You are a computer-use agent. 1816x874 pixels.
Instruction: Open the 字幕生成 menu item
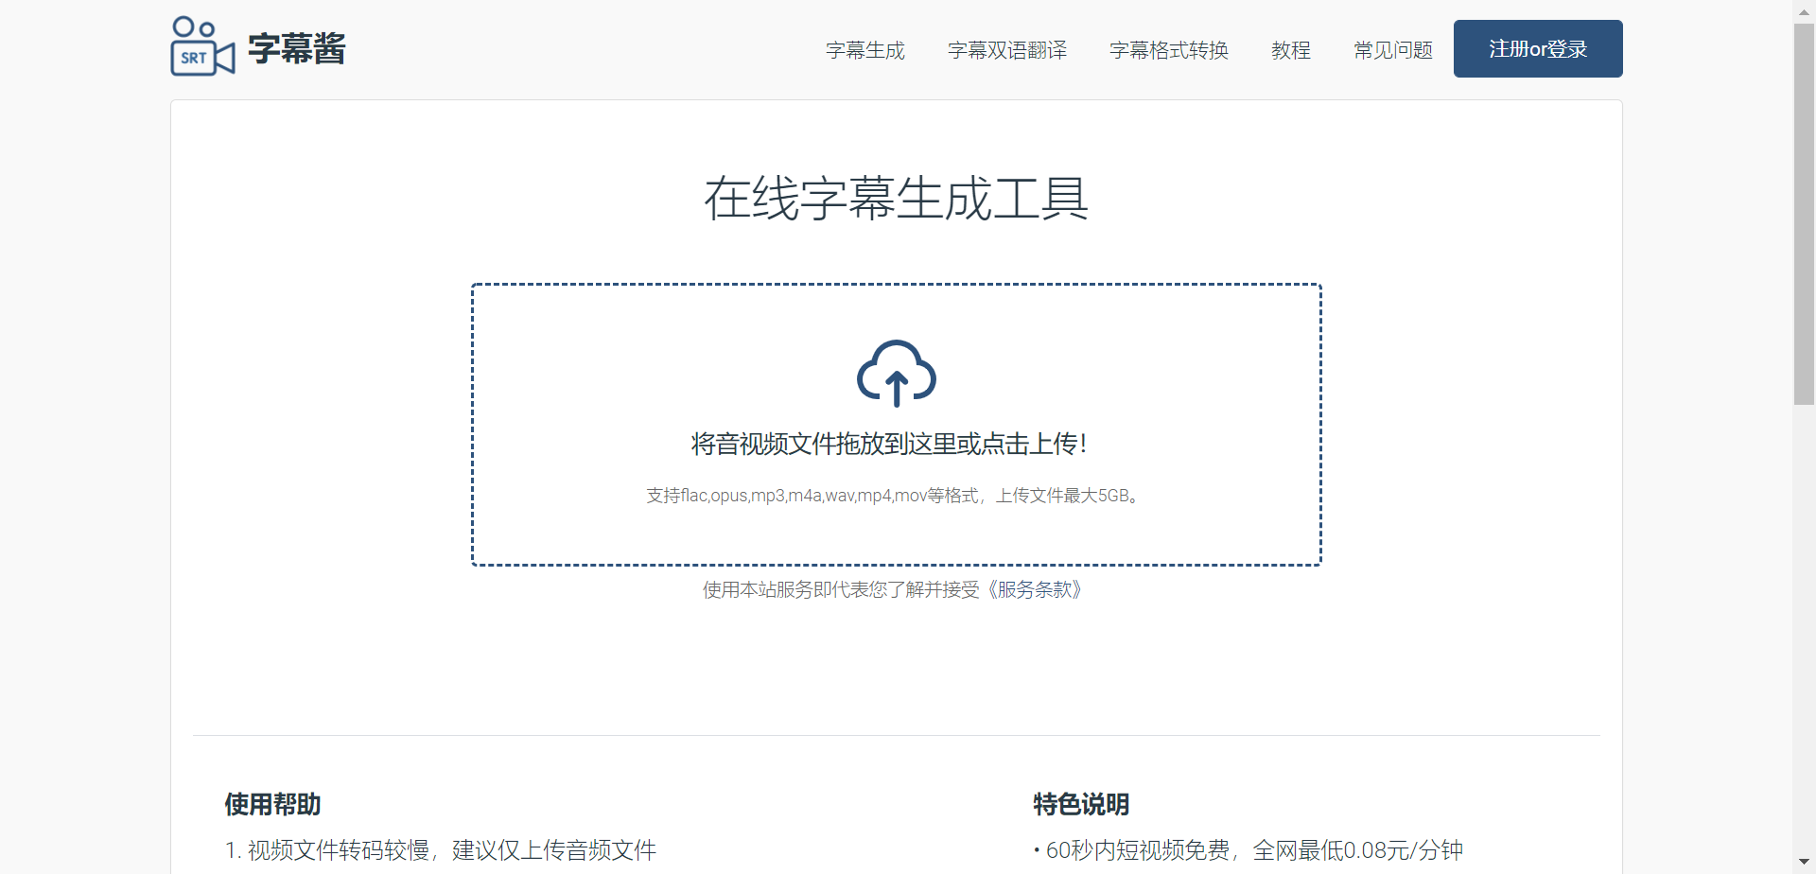point(864,50)
